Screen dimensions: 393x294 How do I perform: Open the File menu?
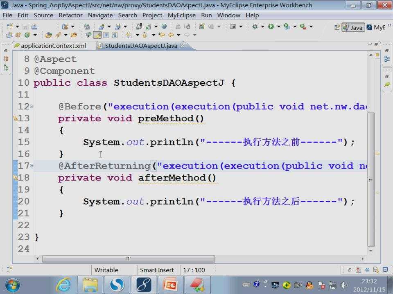coord(7,15)
